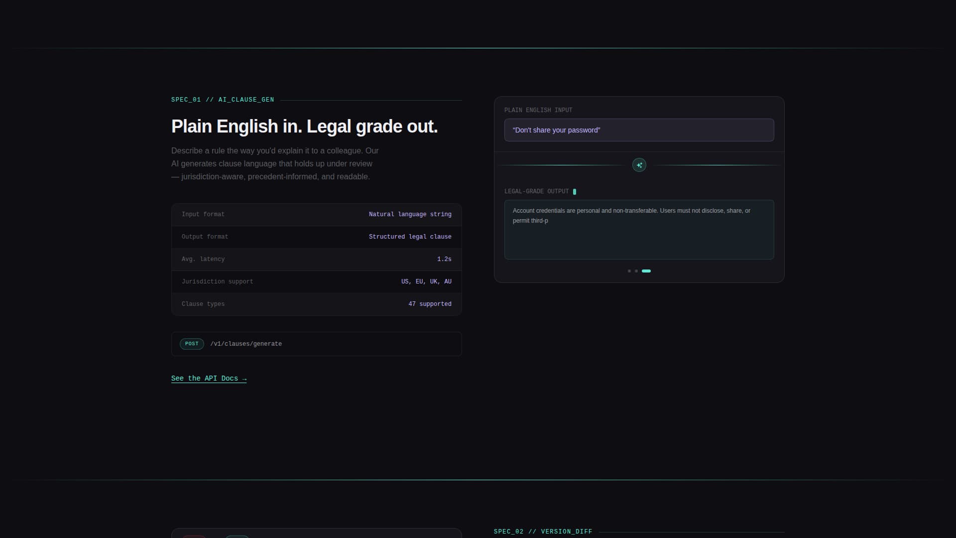Select the first carousel dot
Viewport: 956px width, 538px height.
point(629,271)
